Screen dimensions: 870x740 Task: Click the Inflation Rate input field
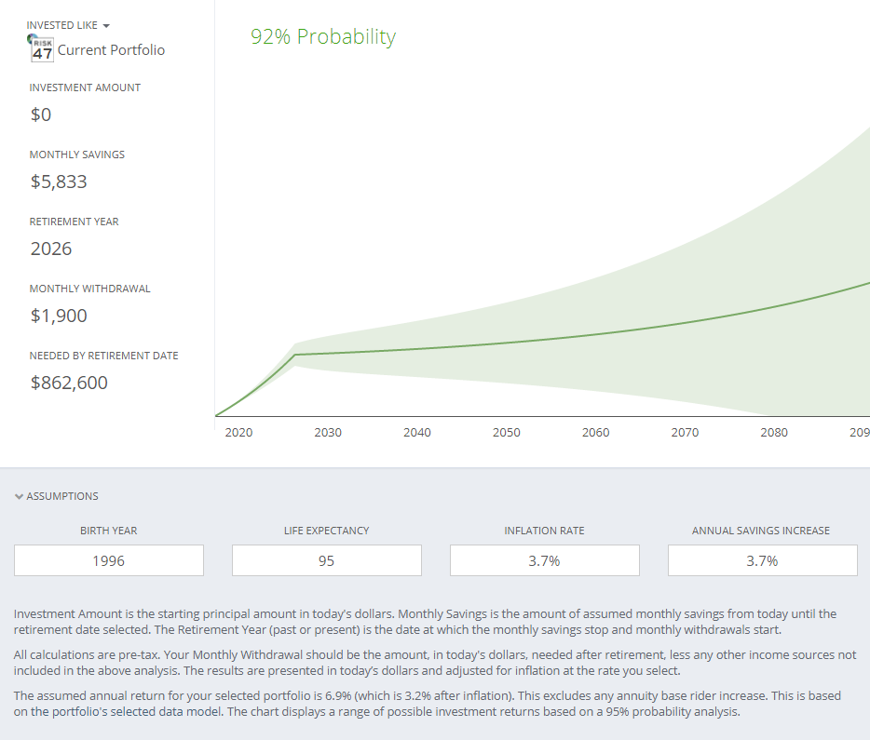(x=545, y=560)
